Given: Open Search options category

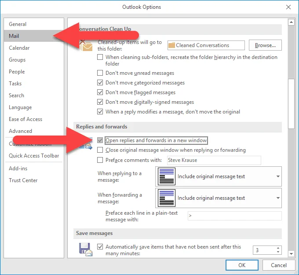Looking at the screenshot, I should point(34,95).
